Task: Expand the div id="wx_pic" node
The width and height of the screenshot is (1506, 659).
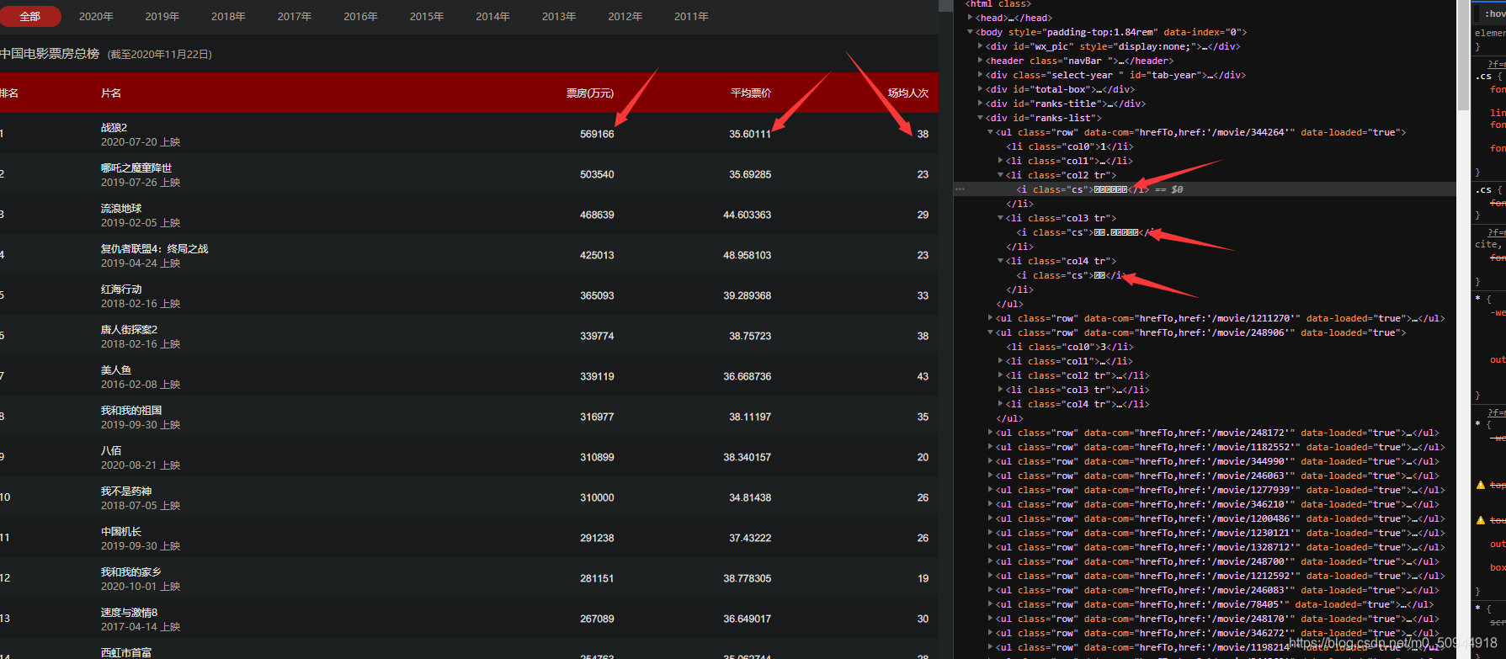Action: [981, 46]
